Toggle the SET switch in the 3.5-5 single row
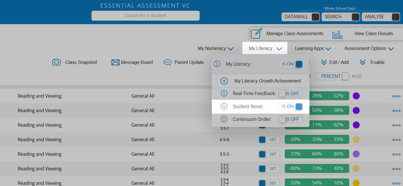The height and width of the screenshot is (186, 403). 269,154
